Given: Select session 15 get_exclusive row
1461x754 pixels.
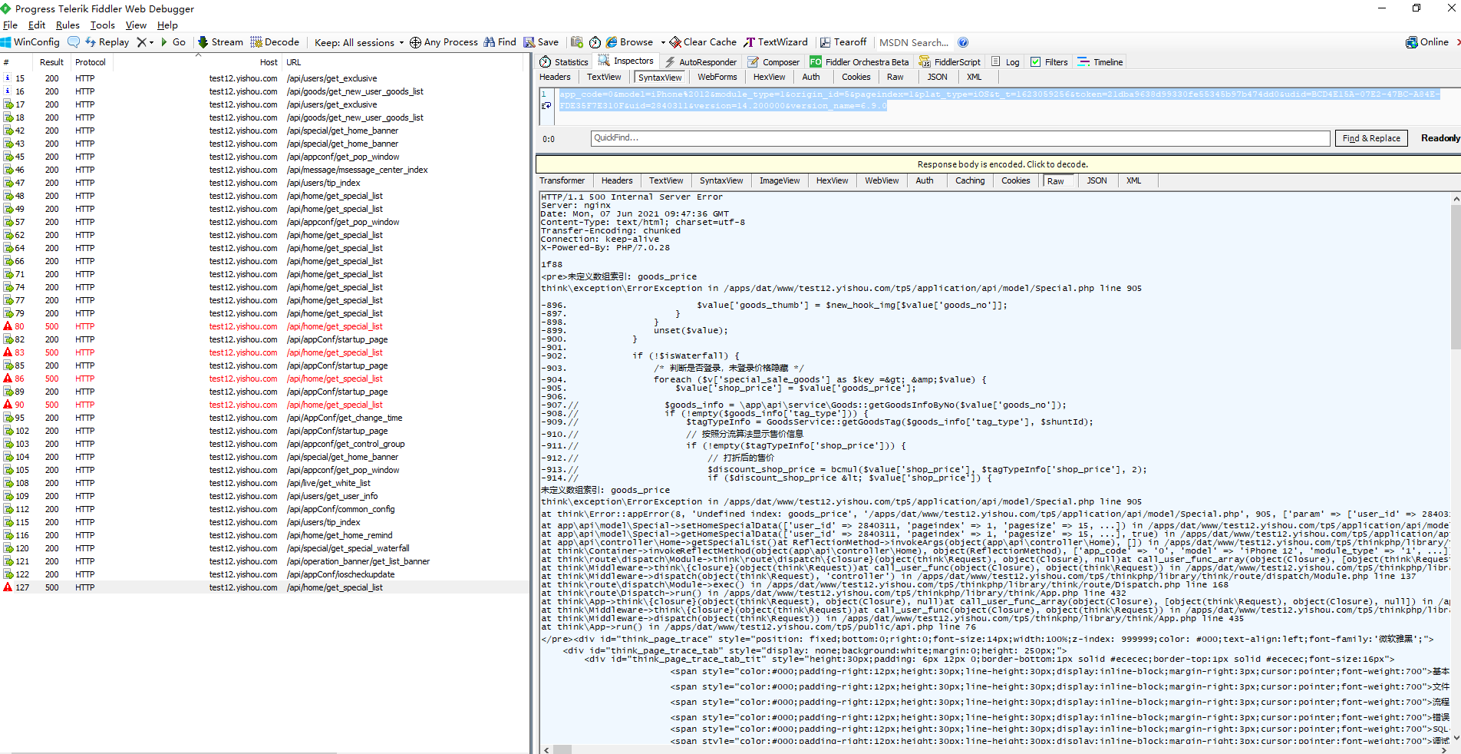Looking at the screenshot, I should [265, 78].
